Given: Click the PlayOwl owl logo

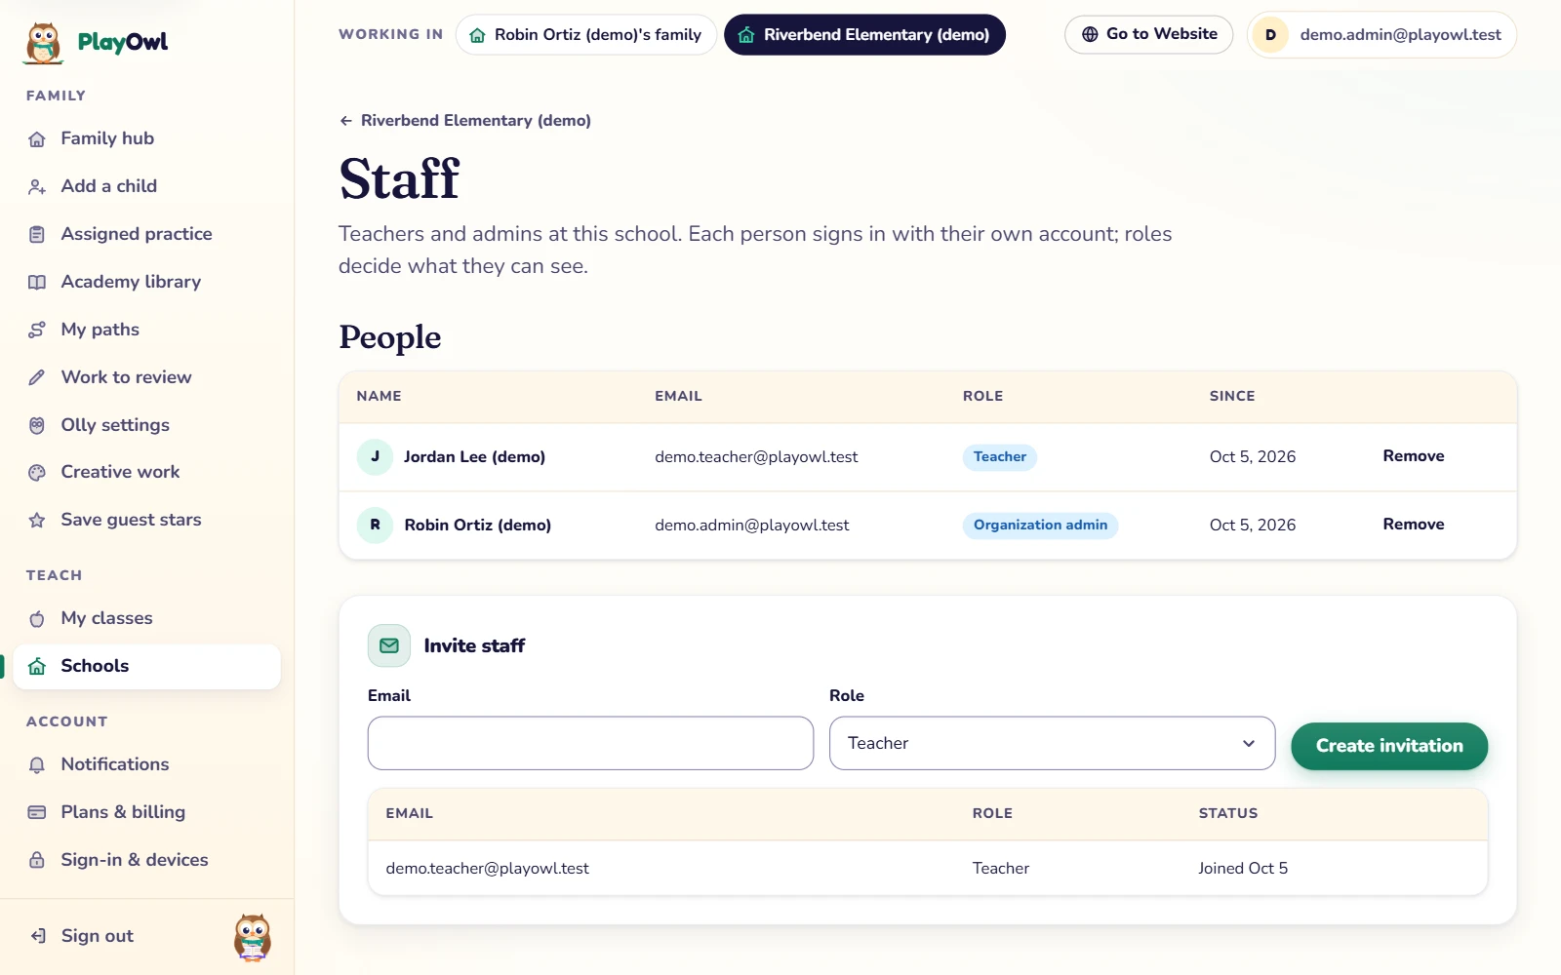Looking at the screenshot, I should point(43,43).
